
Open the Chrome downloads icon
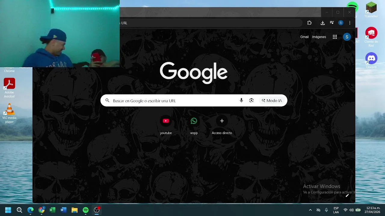click(x=322, y=23)
